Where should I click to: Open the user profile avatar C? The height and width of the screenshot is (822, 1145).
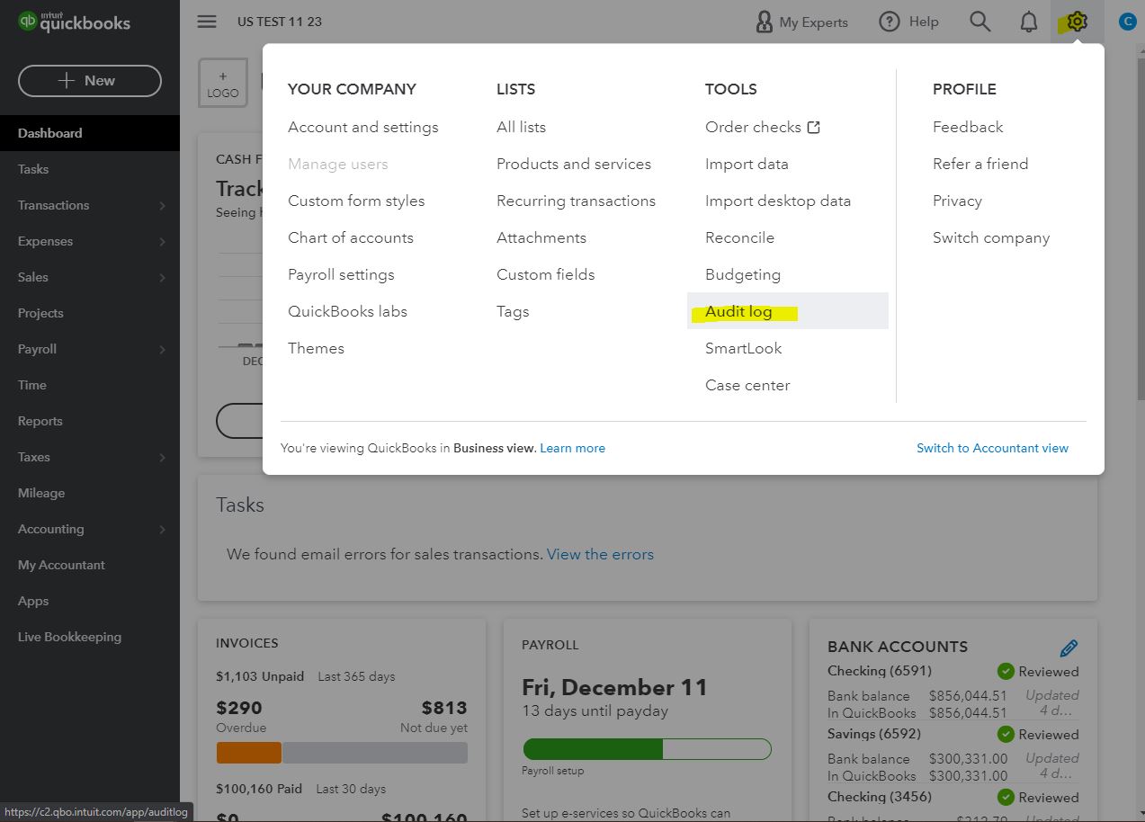[1127, 22]
